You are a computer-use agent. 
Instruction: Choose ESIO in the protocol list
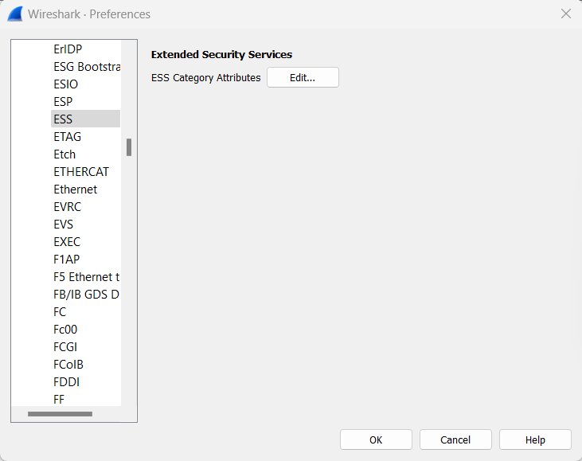65,84
